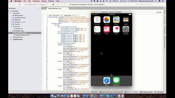
Task: Open the Debug configuration dropdown
Action: coord(42,4)
